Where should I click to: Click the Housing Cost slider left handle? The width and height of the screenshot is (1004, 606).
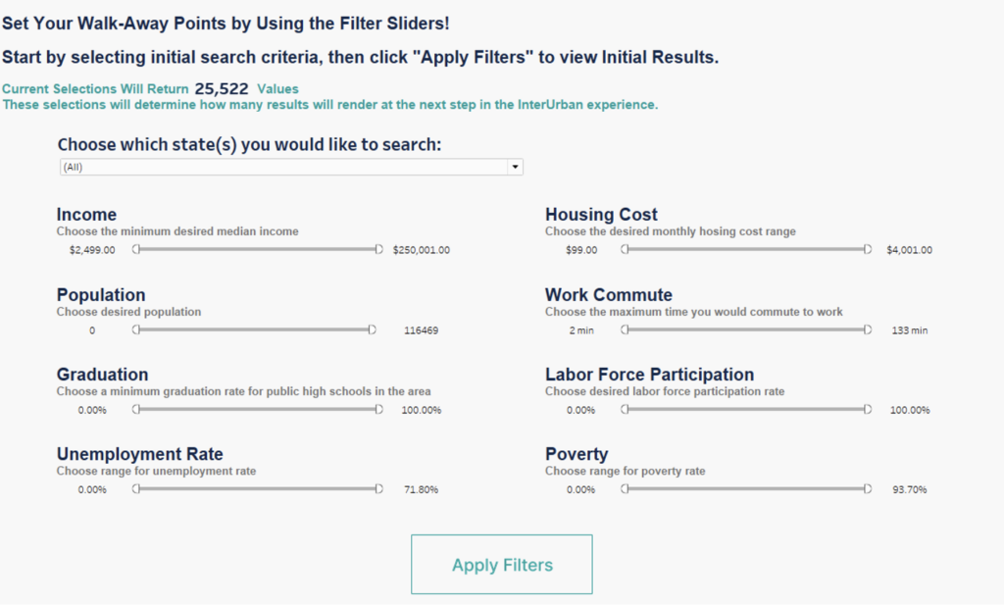tap(625, 250)
